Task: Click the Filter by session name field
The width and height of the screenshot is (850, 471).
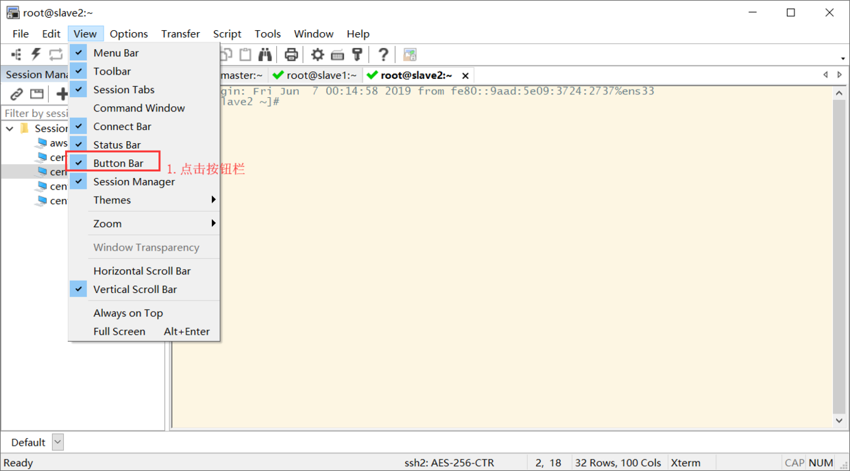Action: coord(36,114)
